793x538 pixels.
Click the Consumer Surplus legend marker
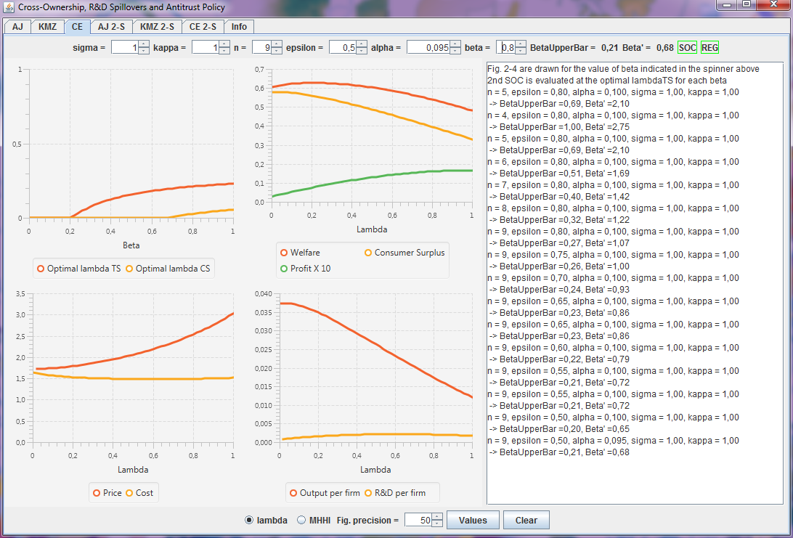tap(367, 253)
